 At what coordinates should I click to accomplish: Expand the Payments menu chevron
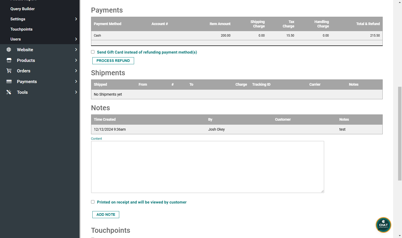tap(76, 82)
